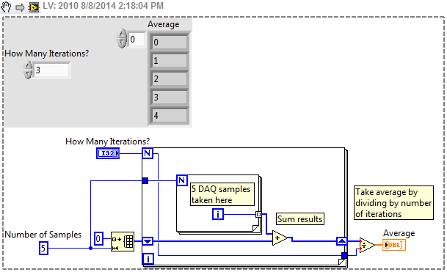Click the LabVIEW VI snippet icon
Screen dimensions: 447x272
point(34,7)
